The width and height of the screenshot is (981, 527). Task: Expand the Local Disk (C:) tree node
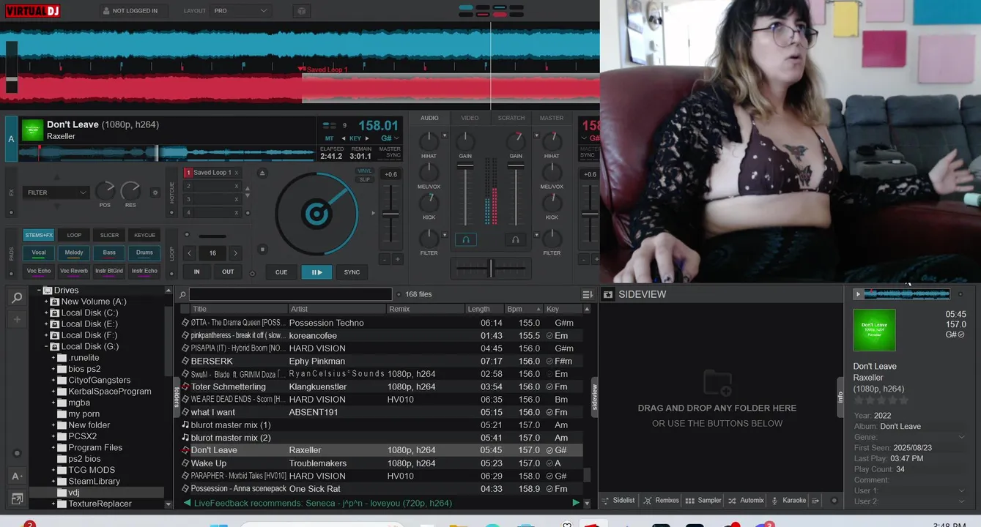46,313
